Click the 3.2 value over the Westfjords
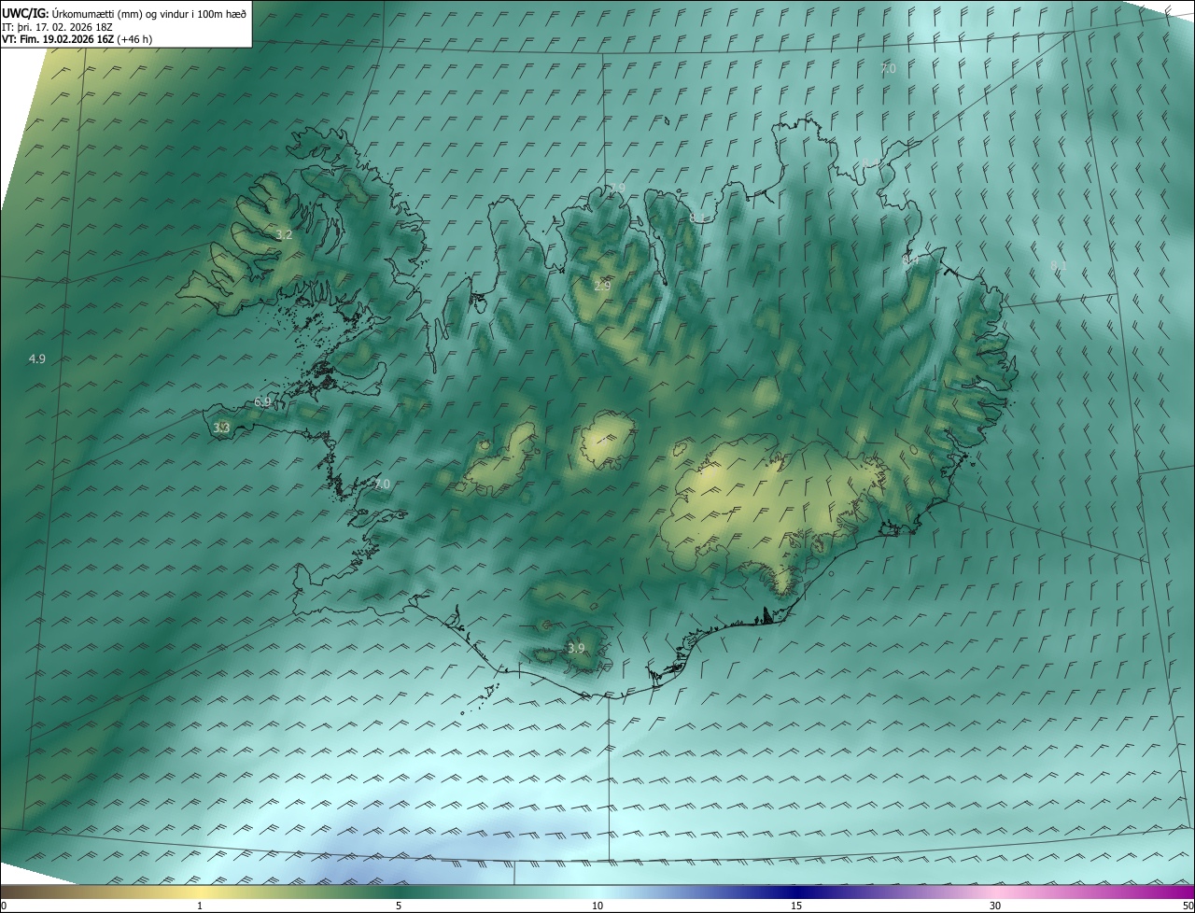The height and width of the screenshot is (913, 1195). (x=284, y=235)
